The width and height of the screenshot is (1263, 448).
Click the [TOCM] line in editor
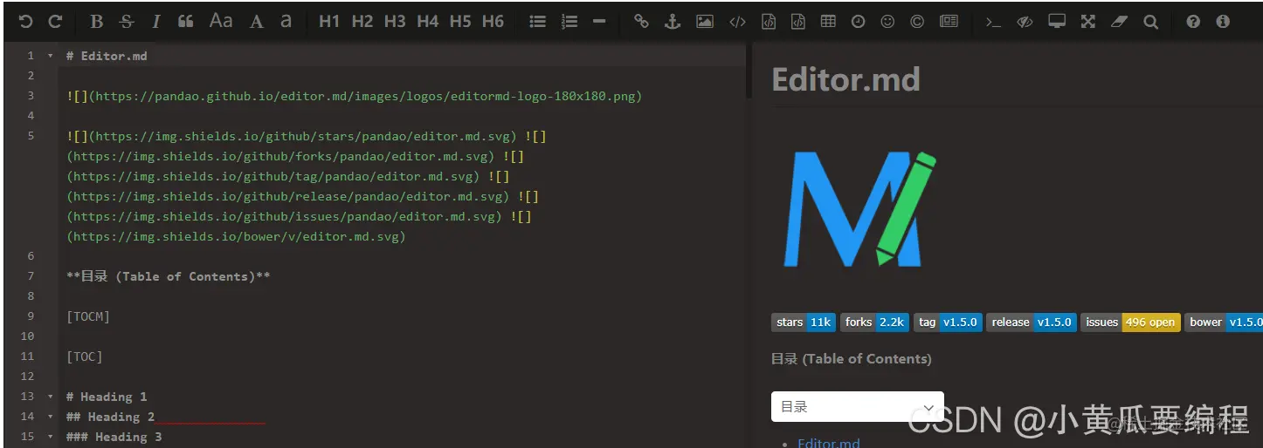pos(88,316)
